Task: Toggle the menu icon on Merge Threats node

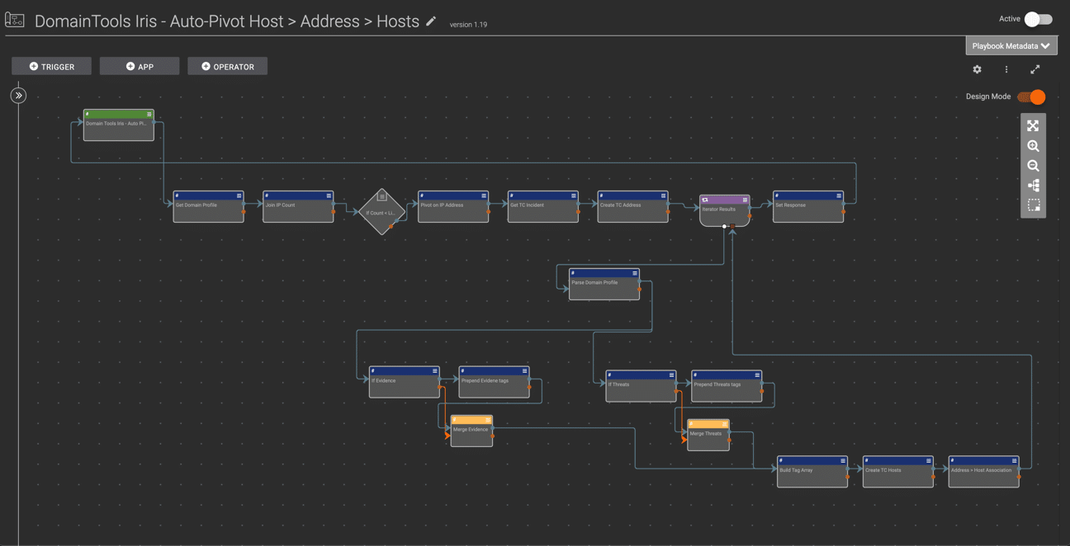Action: click(x=727, y=424)
